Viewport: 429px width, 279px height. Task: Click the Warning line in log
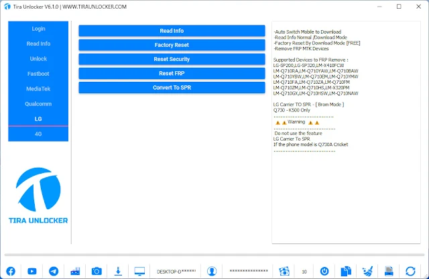coord(297,122)
